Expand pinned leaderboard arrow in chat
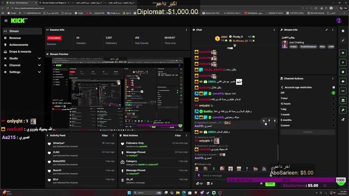Viewport: 349px width, 196px height. (234, 45)
